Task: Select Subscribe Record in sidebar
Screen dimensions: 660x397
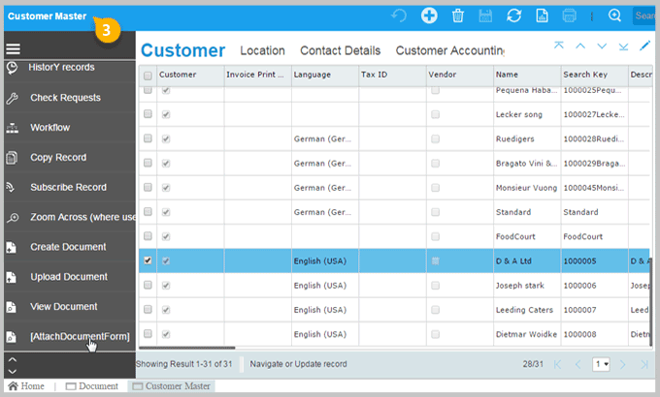Action: [68, 187]
